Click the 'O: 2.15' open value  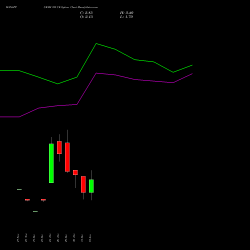[x=86, y=17]
